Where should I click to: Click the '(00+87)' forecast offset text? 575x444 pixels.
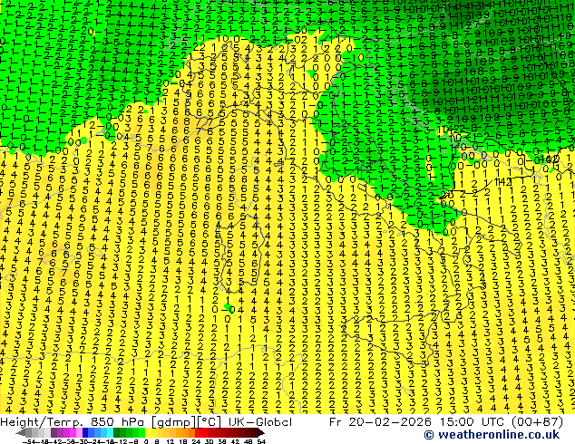click(x=538, y=422)
